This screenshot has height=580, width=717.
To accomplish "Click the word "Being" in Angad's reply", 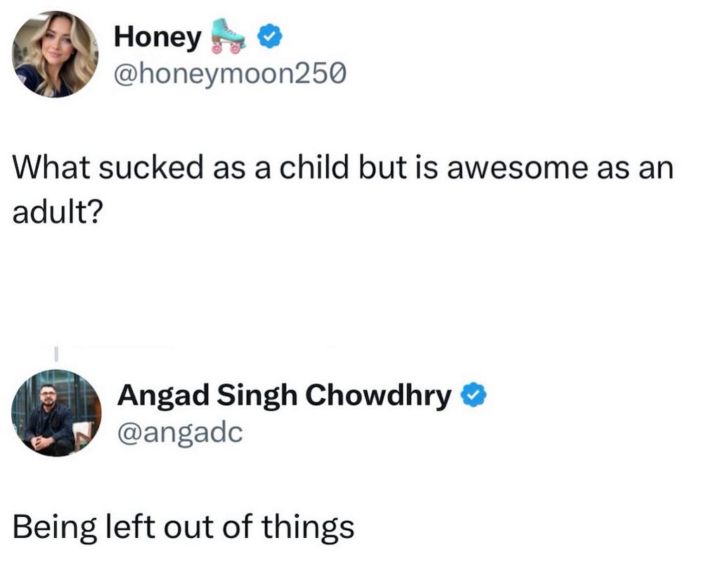I will [53, 527].
